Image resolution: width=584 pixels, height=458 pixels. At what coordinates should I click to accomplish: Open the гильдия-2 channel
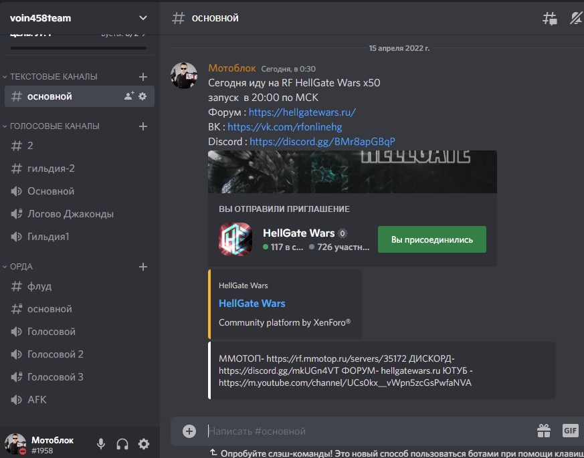pos(80,168)
